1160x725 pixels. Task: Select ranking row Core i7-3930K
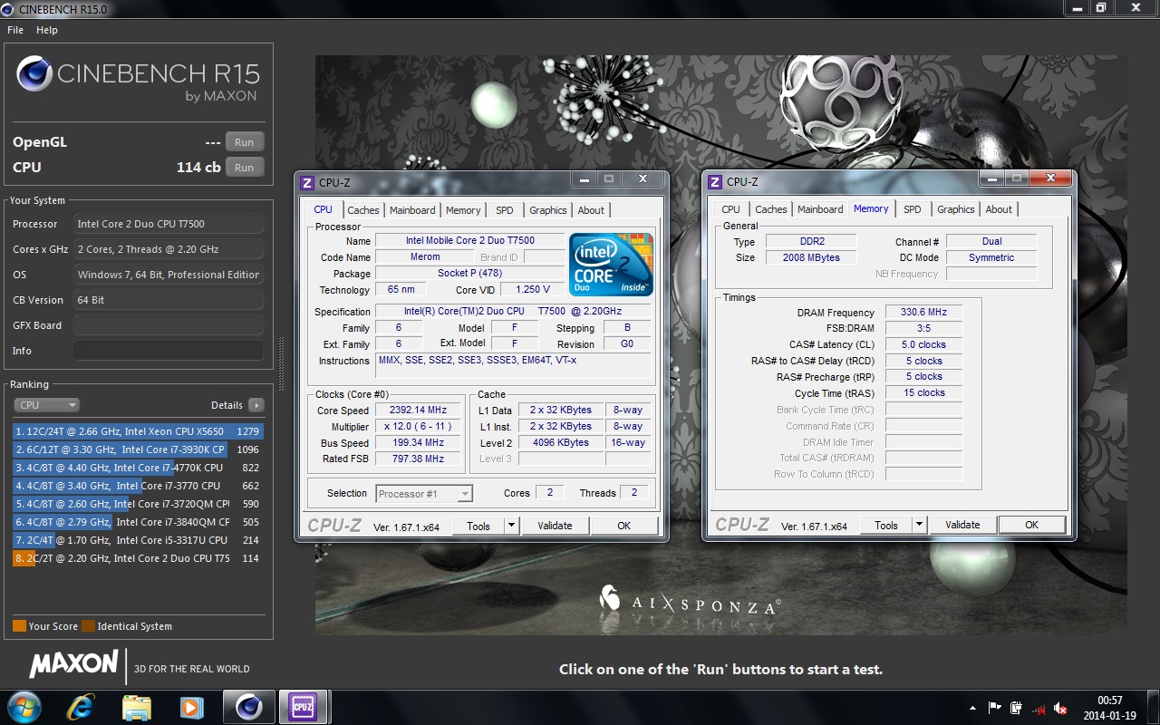coord(138,449)
